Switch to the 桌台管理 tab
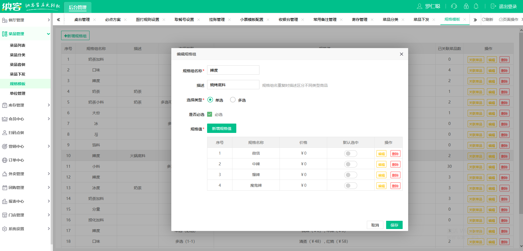The height and width of the screenshot is (251, 523). 82,19
